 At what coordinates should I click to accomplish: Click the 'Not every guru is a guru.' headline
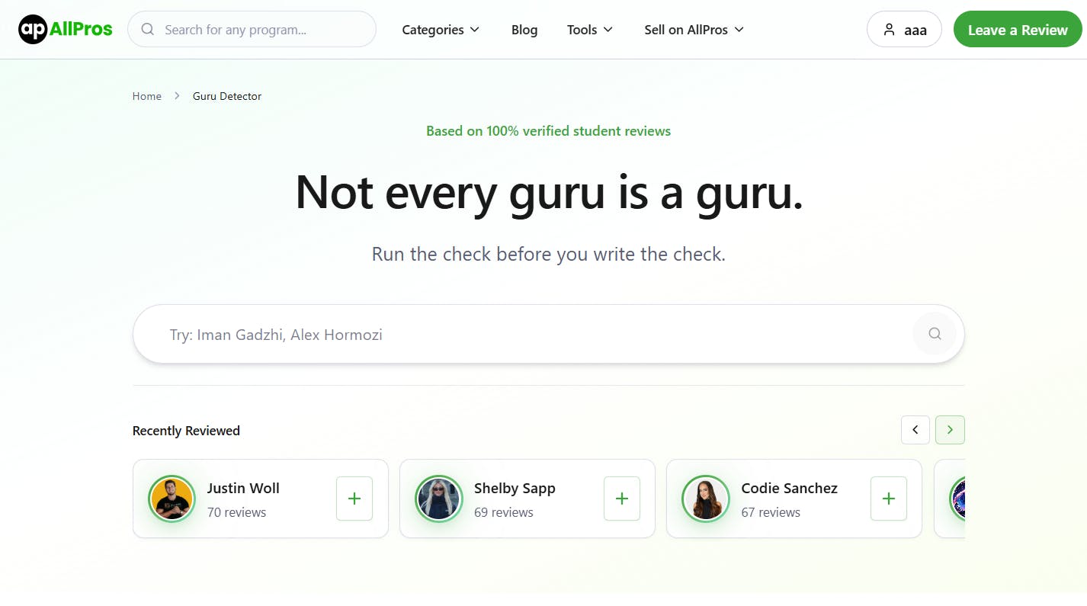coord(549,191)
